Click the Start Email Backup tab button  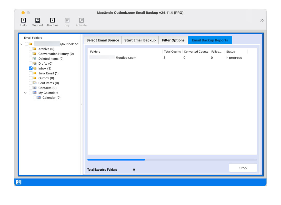pos(140,40)
